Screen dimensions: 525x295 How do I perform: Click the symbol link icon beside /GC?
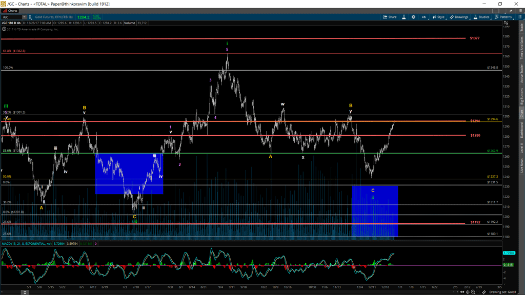coord(30,17)
